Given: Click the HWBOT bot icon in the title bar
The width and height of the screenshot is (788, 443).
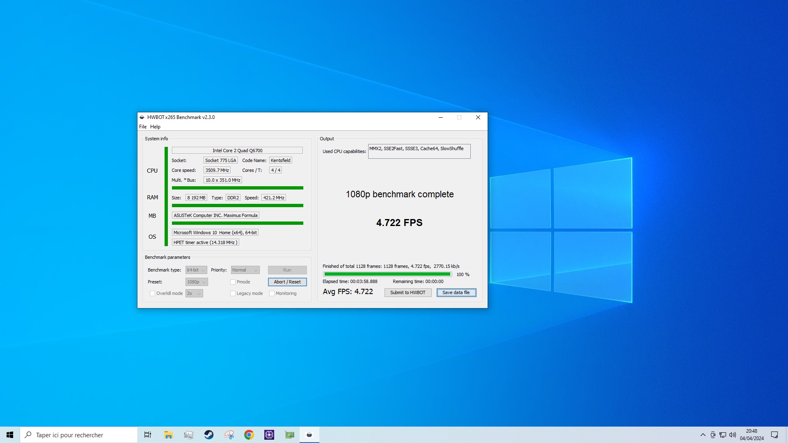Looking at the screenshot, I should [142, 117].
